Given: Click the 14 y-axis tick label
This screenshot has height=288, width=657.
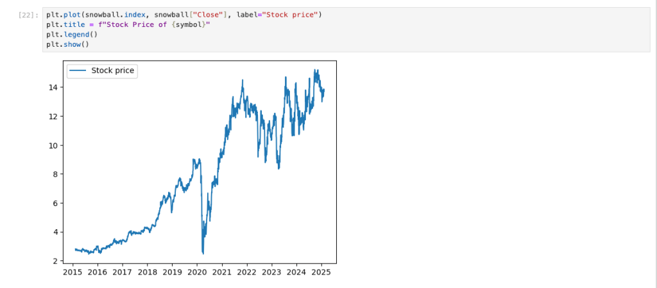Looking at the screenshot, I should pyautogui.click(x=55, y=87).
